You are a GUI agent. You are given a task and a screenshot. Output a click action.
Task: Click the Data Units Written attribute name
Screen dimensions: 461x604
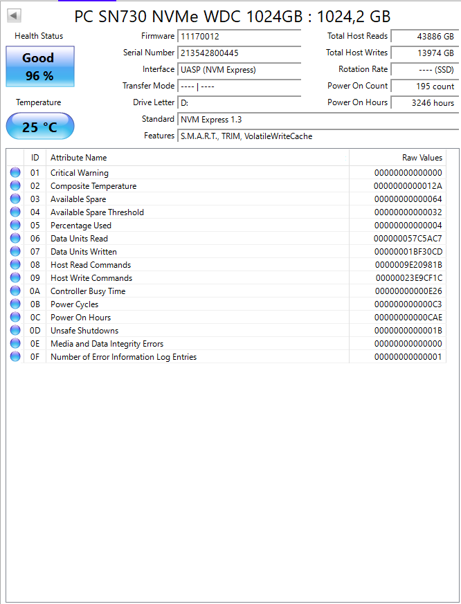[x=84, y=252]
